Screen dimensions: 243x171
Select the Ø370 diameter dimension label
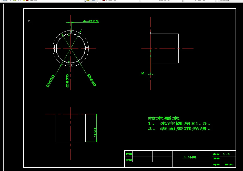67,81
